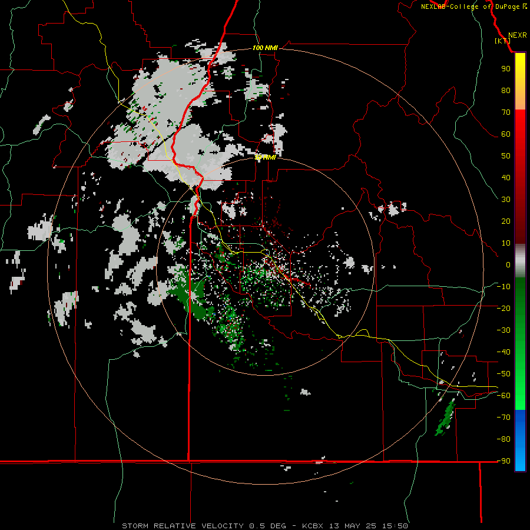The height and width of the screenshot is (530, 530).
Task: Click the -90 value on velocity scale
Action: (503, 461)
